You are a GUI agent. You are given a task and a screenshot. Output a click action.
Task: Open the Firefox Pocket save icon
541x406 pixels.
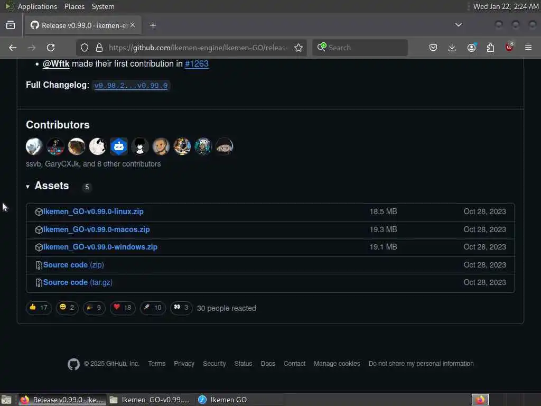[x=433, y=48]
